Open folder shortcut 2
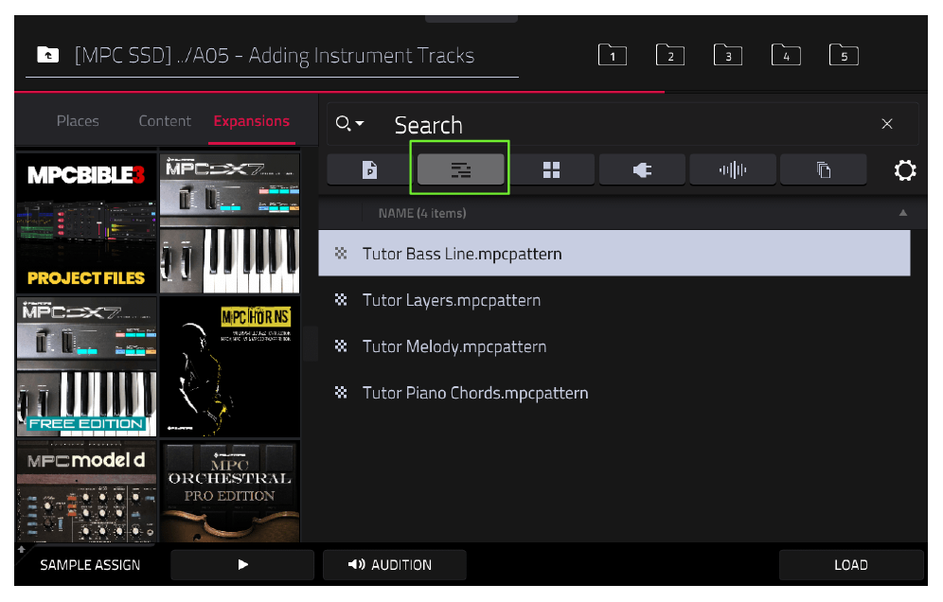Screen dimensions: 943x602 [x=670, y=55]
